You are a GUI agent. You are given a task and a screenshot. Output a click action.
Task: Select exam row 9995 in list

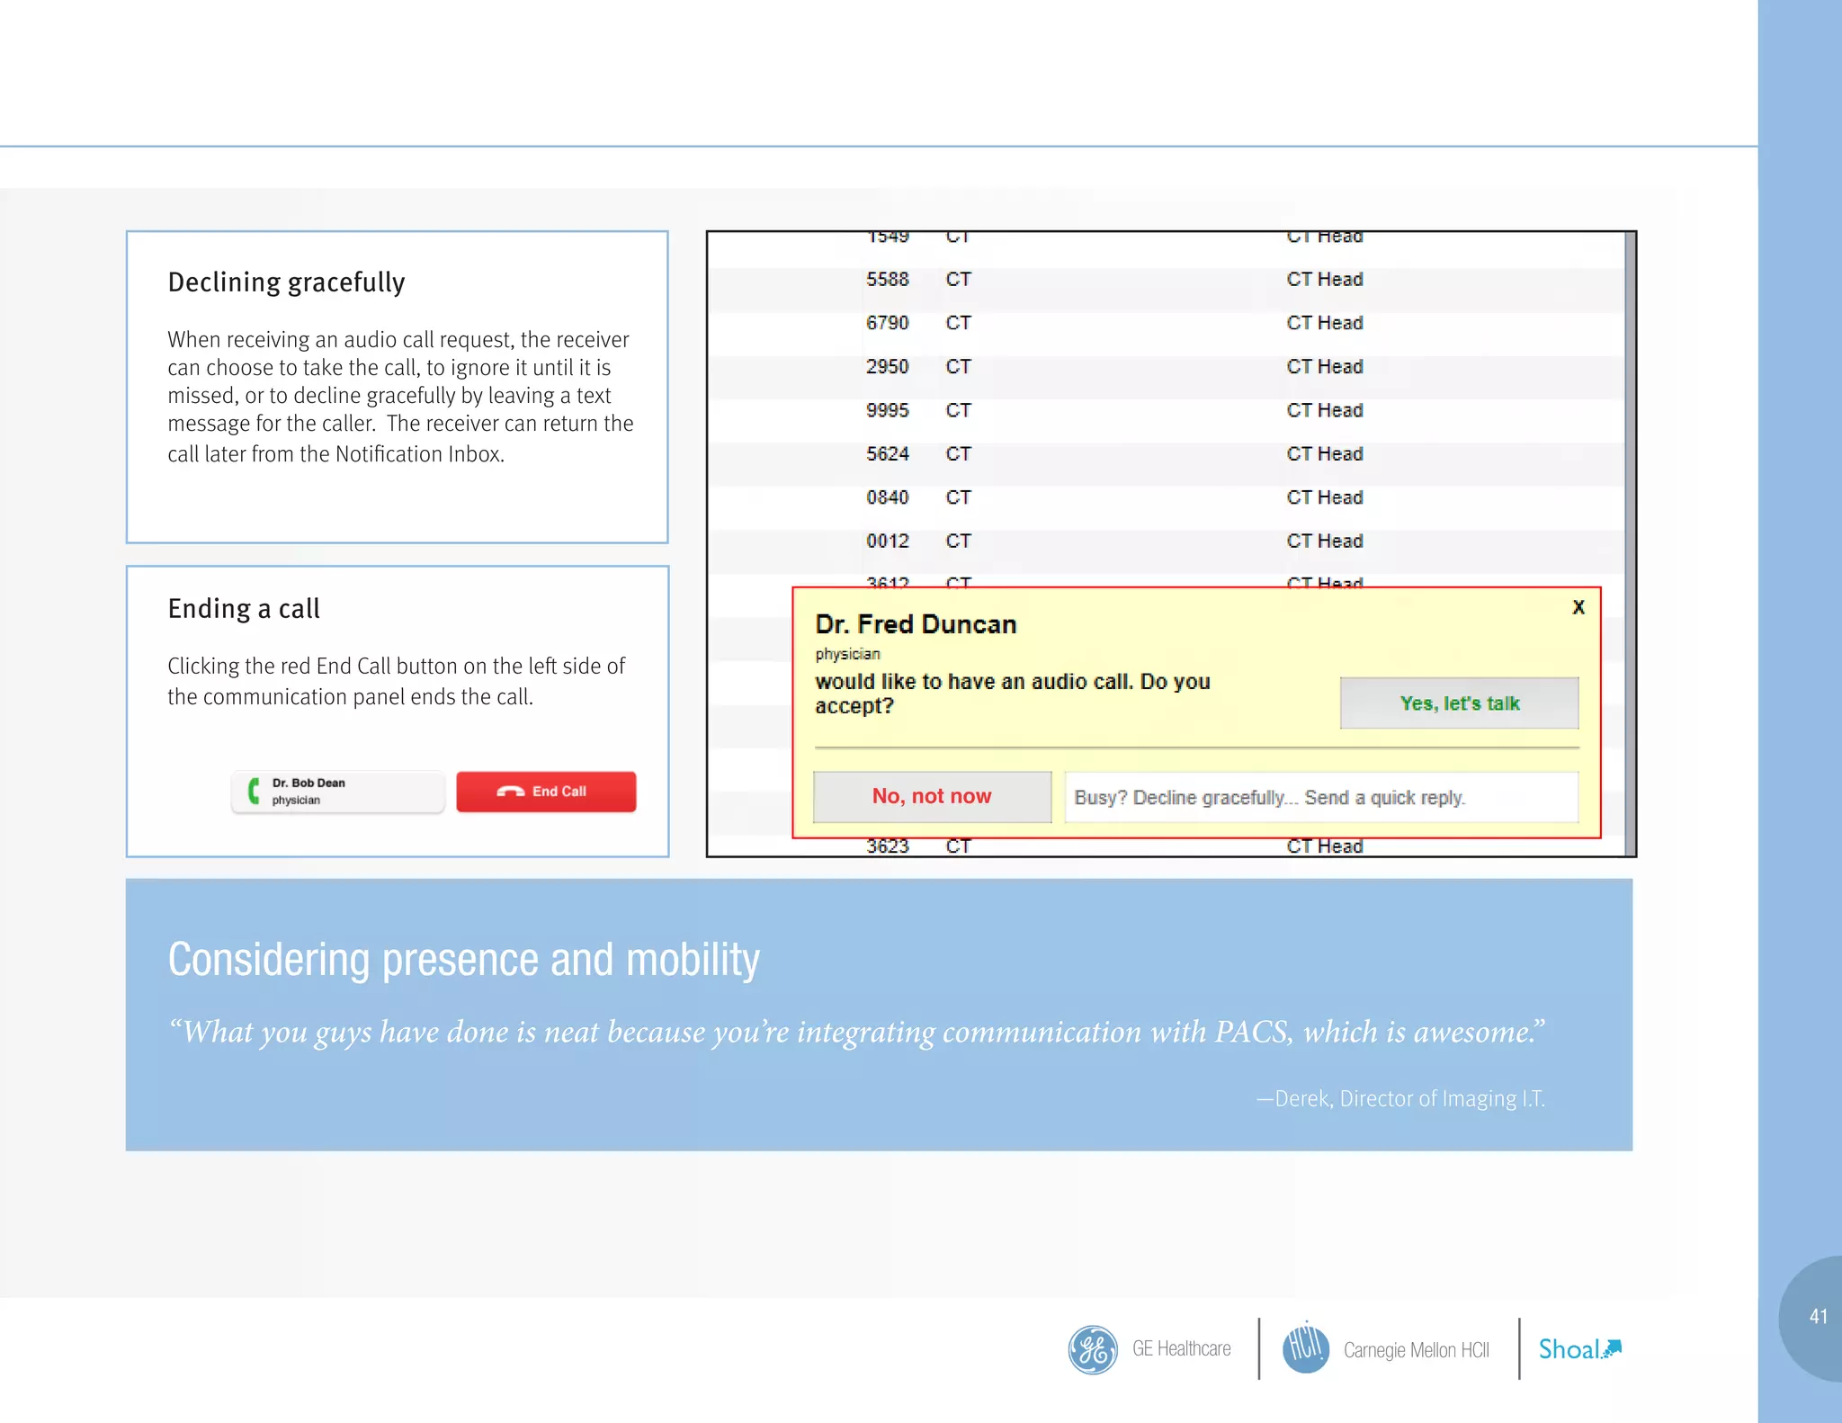click(888, 410)
